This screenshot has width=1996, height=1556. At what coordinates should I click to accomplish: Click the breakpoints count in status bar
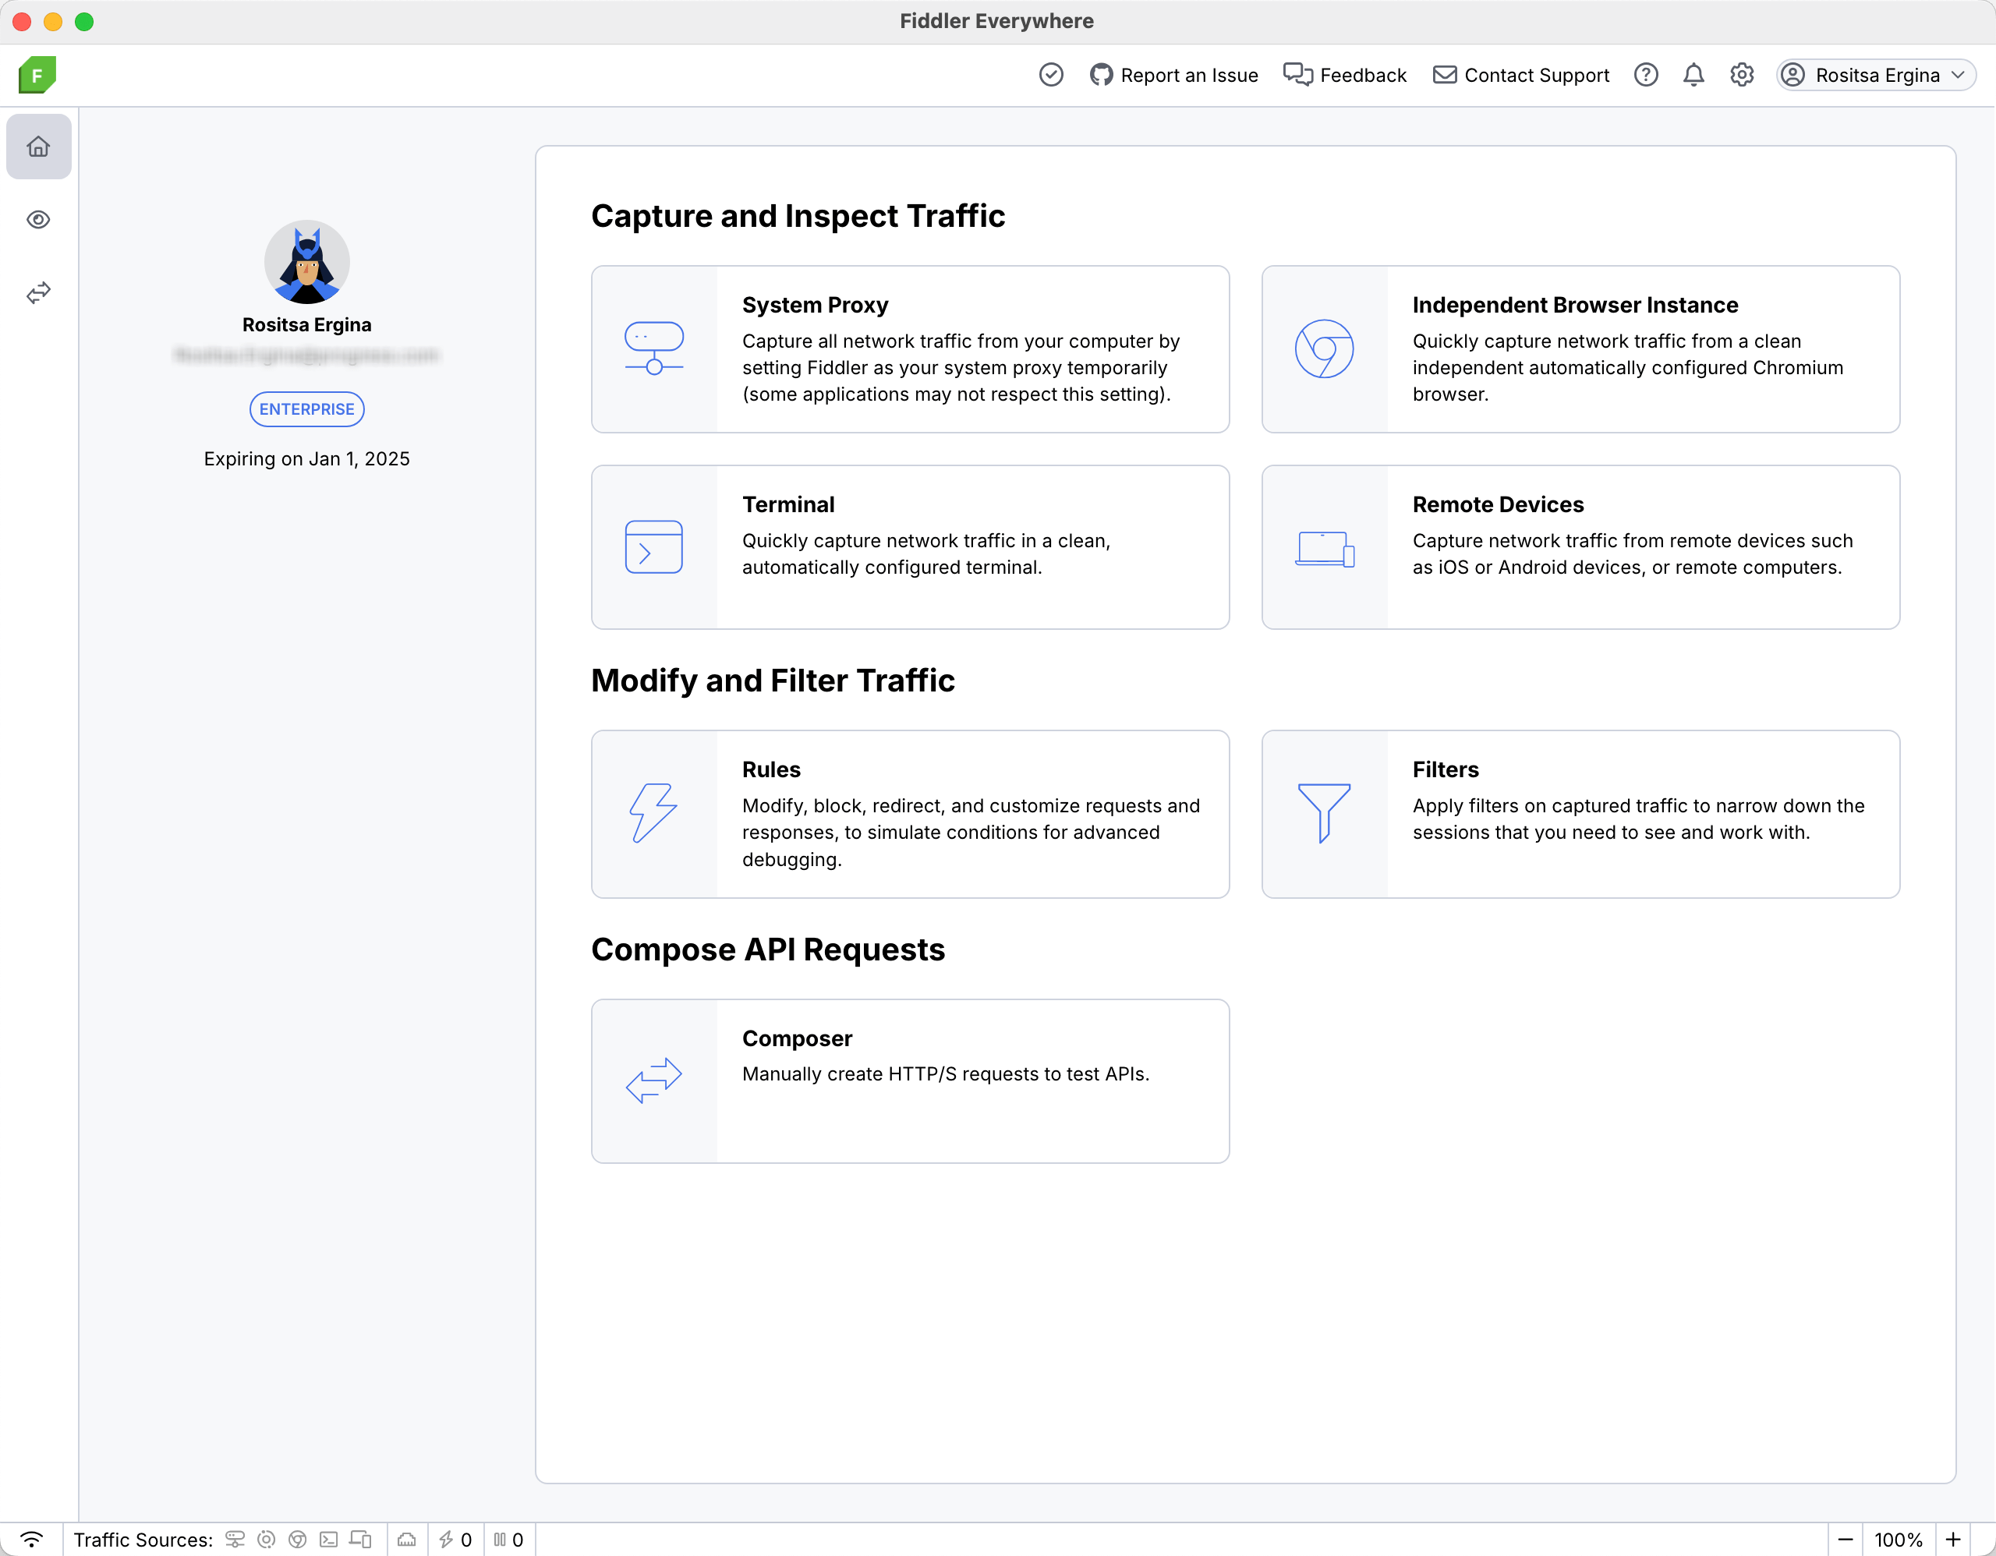508,1540
